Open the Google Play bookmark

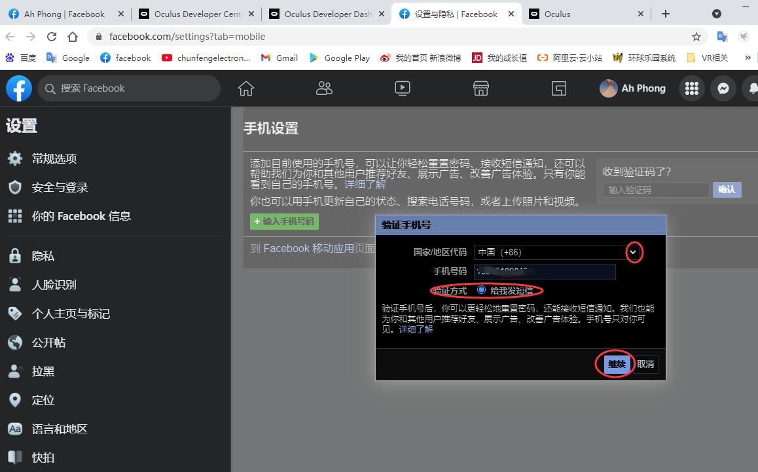(x=339, y=58)
